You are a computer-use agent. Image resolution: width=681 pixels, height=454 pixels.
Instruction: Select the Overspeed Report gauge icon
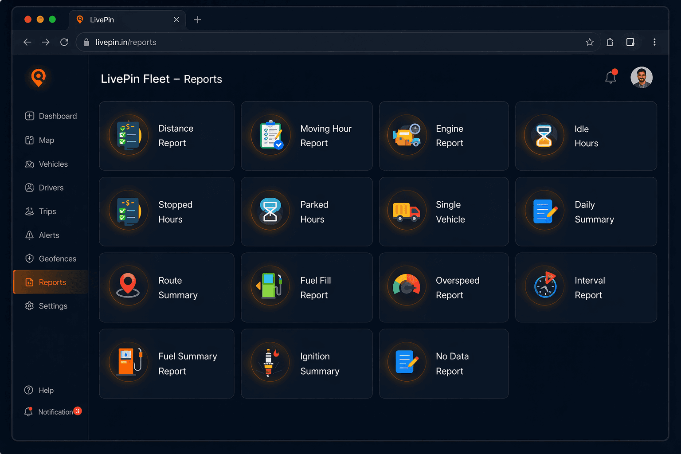click(x=407, y=287)
